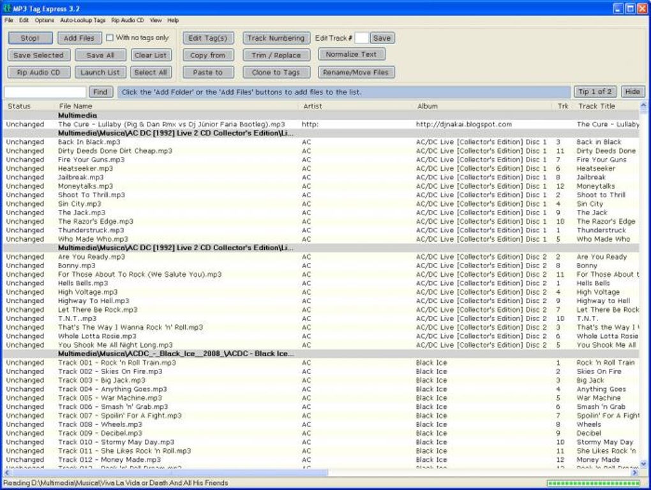Select file 'Are You Ready.mp3'
The image size is (651, 490).
(x=321, y=257)
